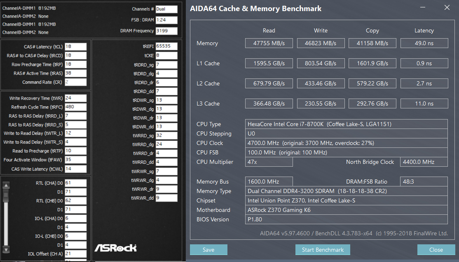Select the tRDRD_dd value field
This screenshot has height=262, width=459.
point(166,91)
